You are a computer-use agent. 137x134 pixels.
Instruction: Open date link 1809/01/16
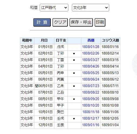91,125
